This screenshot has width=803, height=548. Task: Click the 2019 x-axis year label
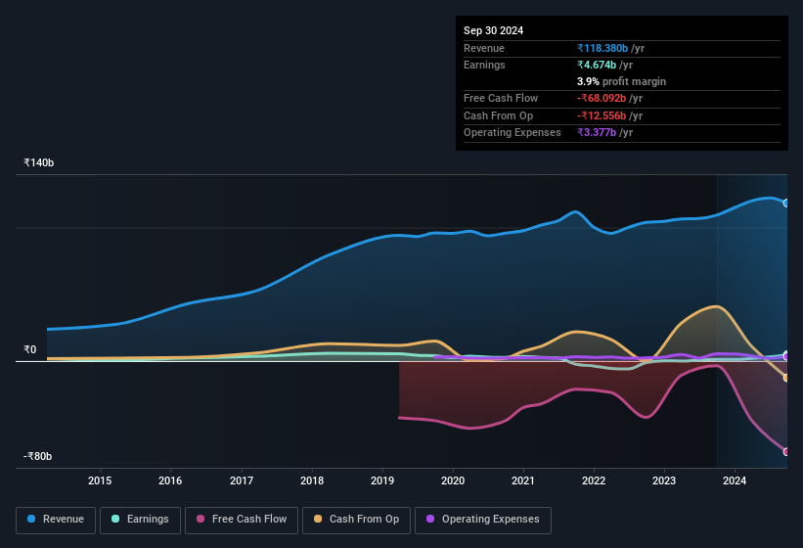[x=382, y=480]
